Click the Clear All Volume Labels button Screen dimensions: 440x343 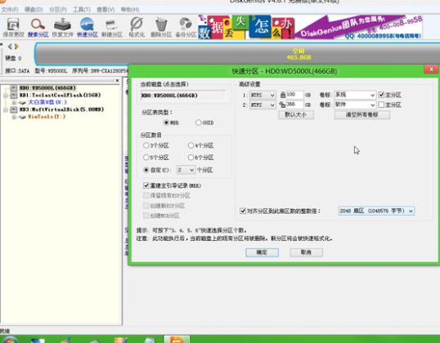[x=362, y=114]
